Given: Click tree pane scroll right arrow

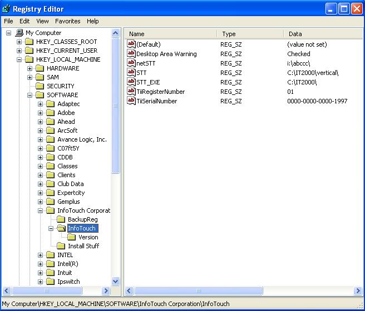Looking at the screenshot, I should click(x=106, y=290).
